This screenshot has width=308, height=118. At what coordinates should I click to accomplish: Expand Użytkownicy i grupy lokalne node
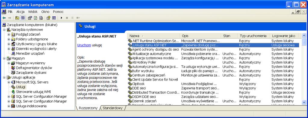pos(9,44)
